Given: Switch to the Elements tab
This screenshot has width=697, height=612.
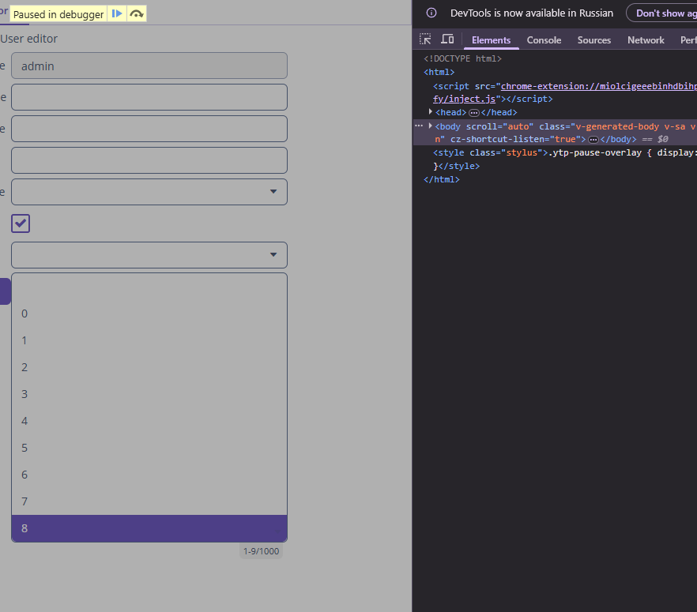Looking at the screenshot, I should click(491, 40).
